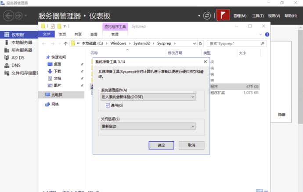This screenshot has height=192, width=303.
Task: Open the 视图(V) menu
Action: [x=274, y=16]
